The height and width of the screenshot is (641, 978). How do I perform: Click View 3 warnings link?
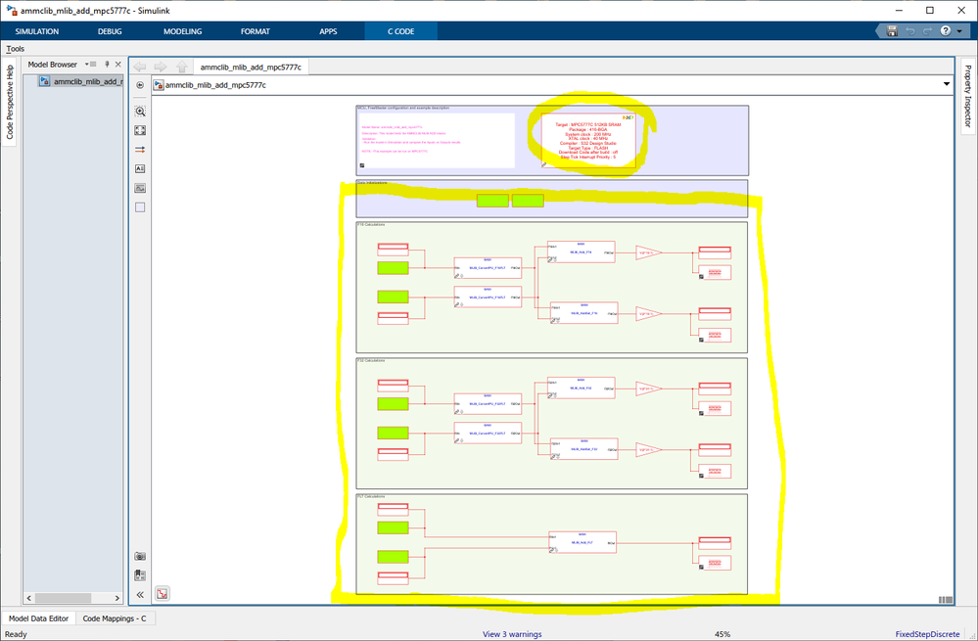pyautogui.click(x=512, y=634)
